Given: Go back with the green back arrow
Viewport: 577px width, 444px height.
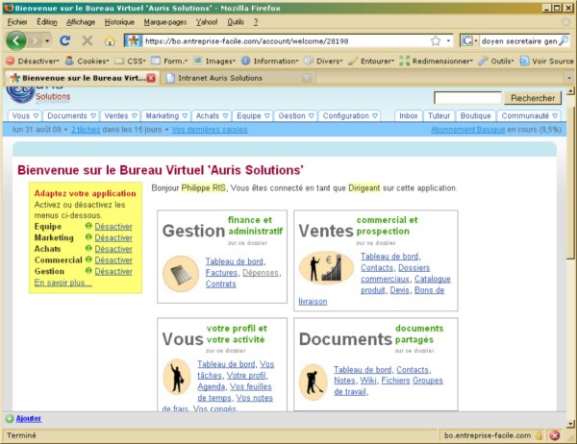Looking at the screenshot, I should (16, 40).
